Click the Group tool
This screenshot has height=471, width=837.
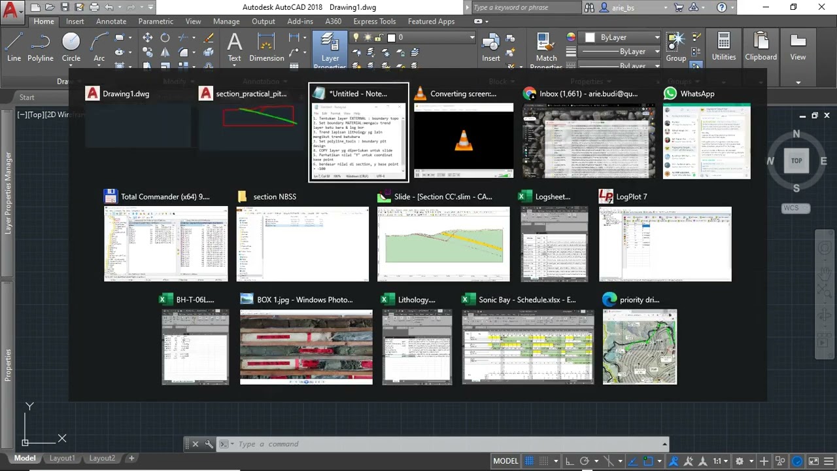click(676, 47)
